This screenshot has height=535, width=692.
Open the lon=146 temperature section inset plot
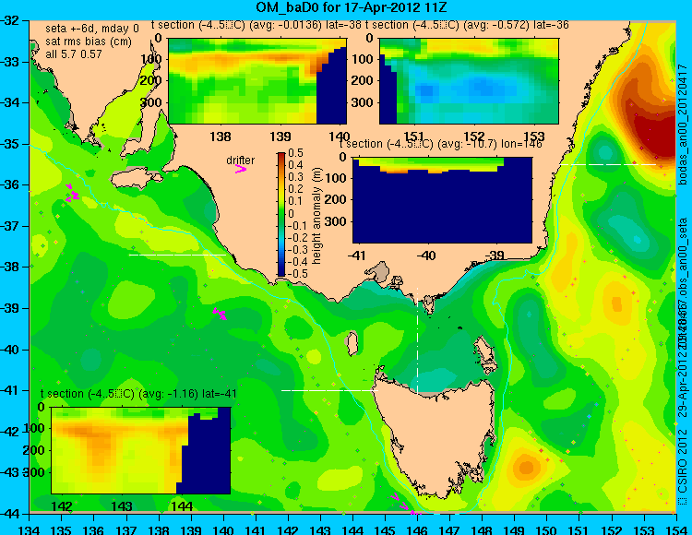442,200
